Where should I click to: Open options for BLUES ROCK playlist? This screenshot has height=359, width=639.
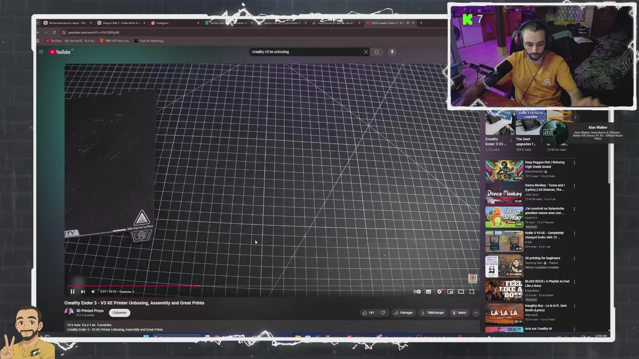click(574, 282)
